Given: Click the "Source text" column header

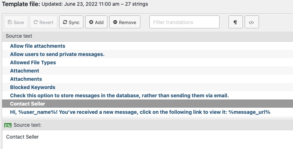Looking at the screenshot, I should click(x=19, y=36).
